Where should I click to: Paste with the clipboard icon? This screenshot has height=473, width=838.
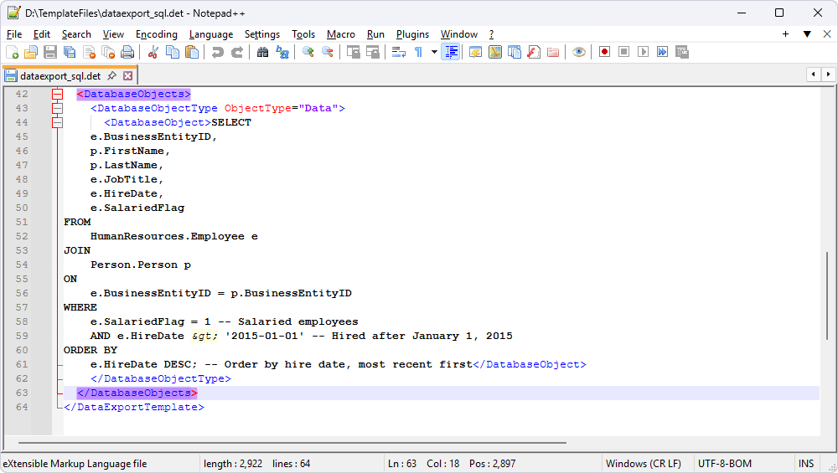point(191,52)
